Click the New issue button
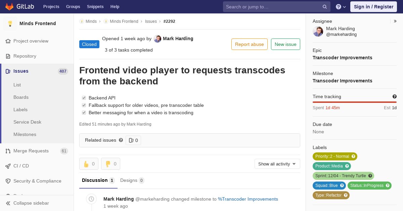403x211 pixels. coord(285,44)
